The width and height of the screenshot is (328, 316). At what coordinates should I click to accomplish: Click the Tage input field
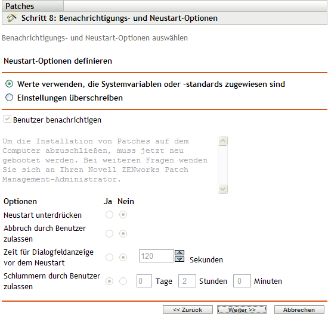pos(144,281)
